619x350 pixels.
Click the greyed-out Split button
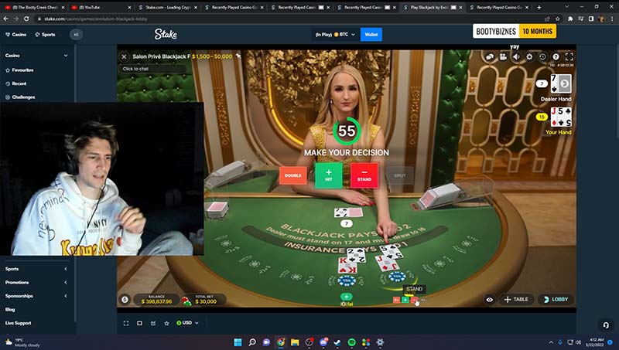tap(399, 175)
